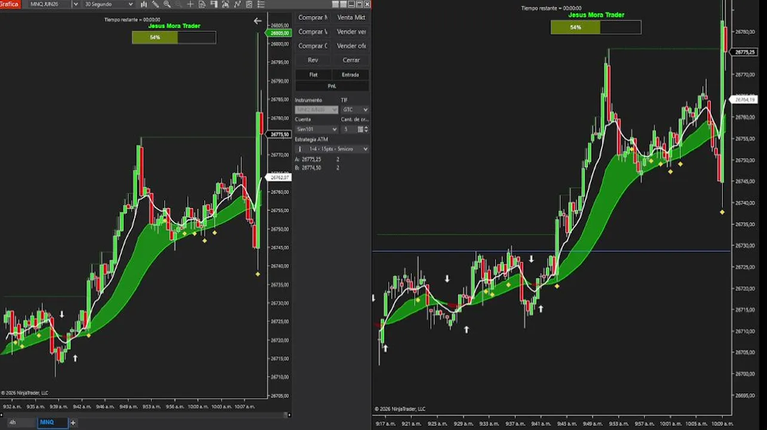Click the data series icon

click(x=225, y=4)
